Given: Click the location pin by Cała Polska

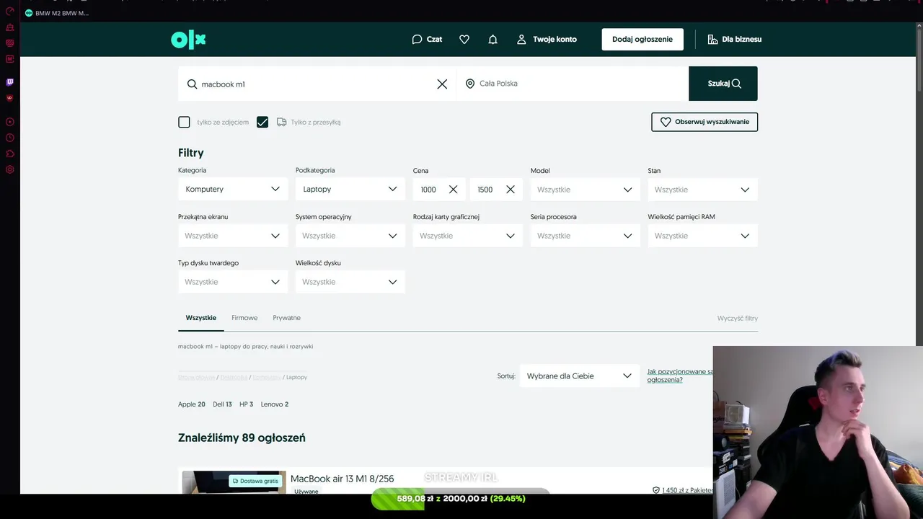Looking at the screenshot, I should (x=470, y=84).
